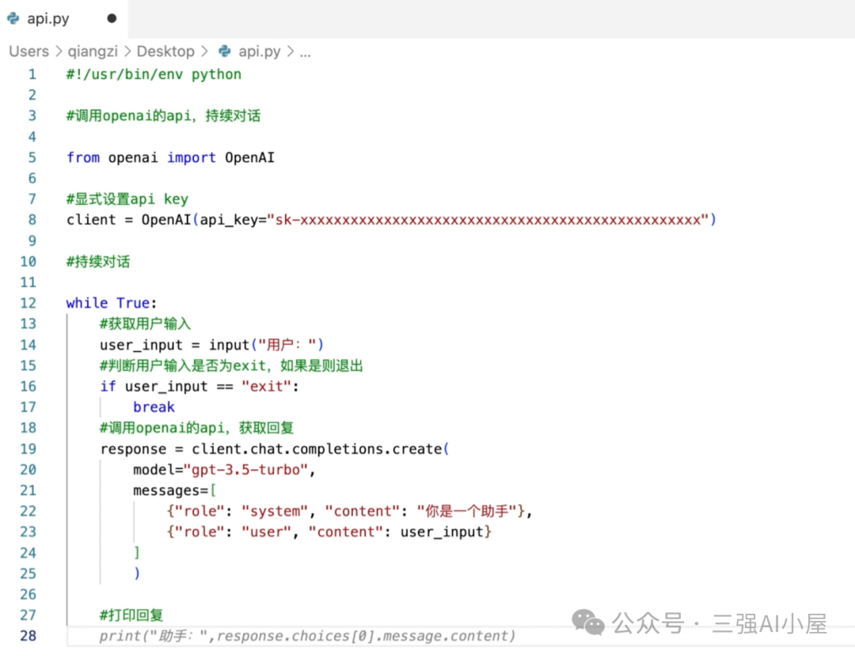Click the Python file icon in the api.py tab
Screen dimensions: 855x658
click(x=13, y=18)
